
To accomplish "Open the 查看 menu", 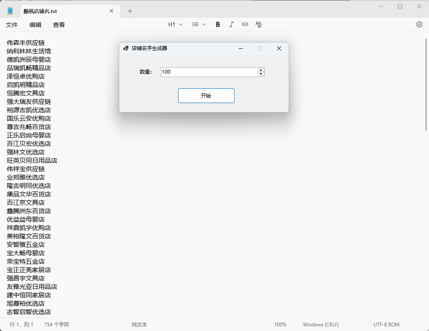I will pyautogui.click(x=59, y=25).
